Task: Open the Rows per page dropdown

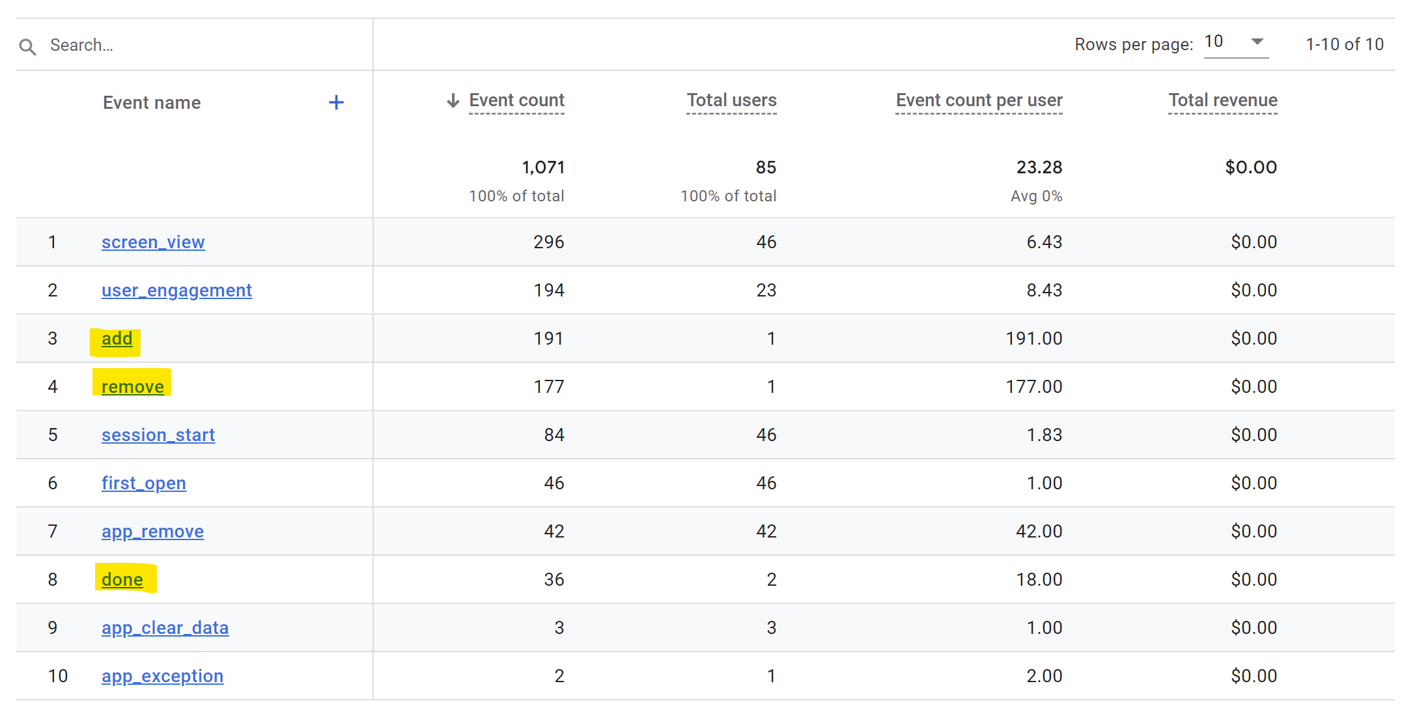Action: [x=1235, y=43]
